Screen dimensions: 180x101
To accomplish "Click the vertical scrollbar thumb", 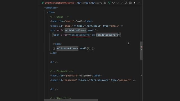I will [141, 50].
